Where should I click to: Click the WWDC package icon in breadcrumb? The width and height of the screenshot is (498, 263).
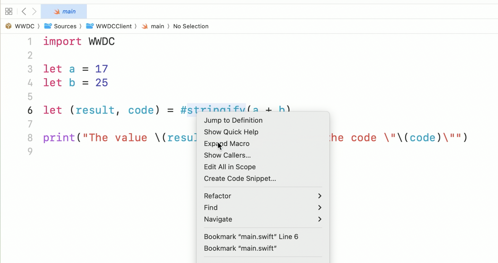8,26
